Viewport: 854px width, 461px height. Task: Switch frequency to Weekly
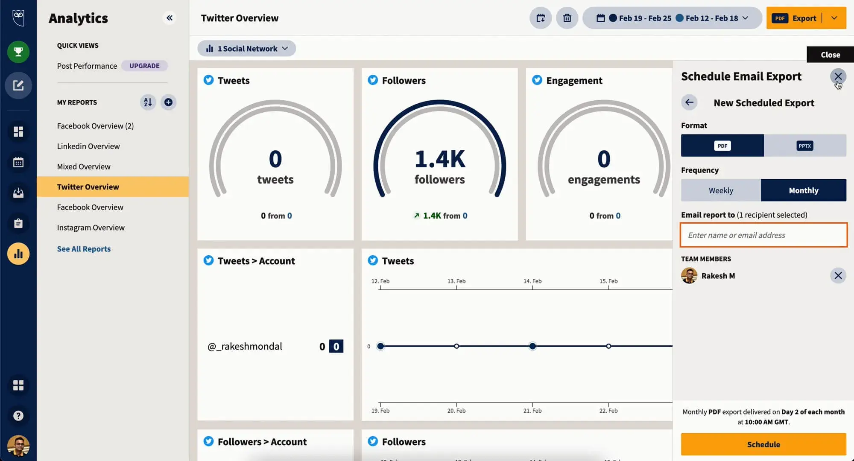point(720,190)
